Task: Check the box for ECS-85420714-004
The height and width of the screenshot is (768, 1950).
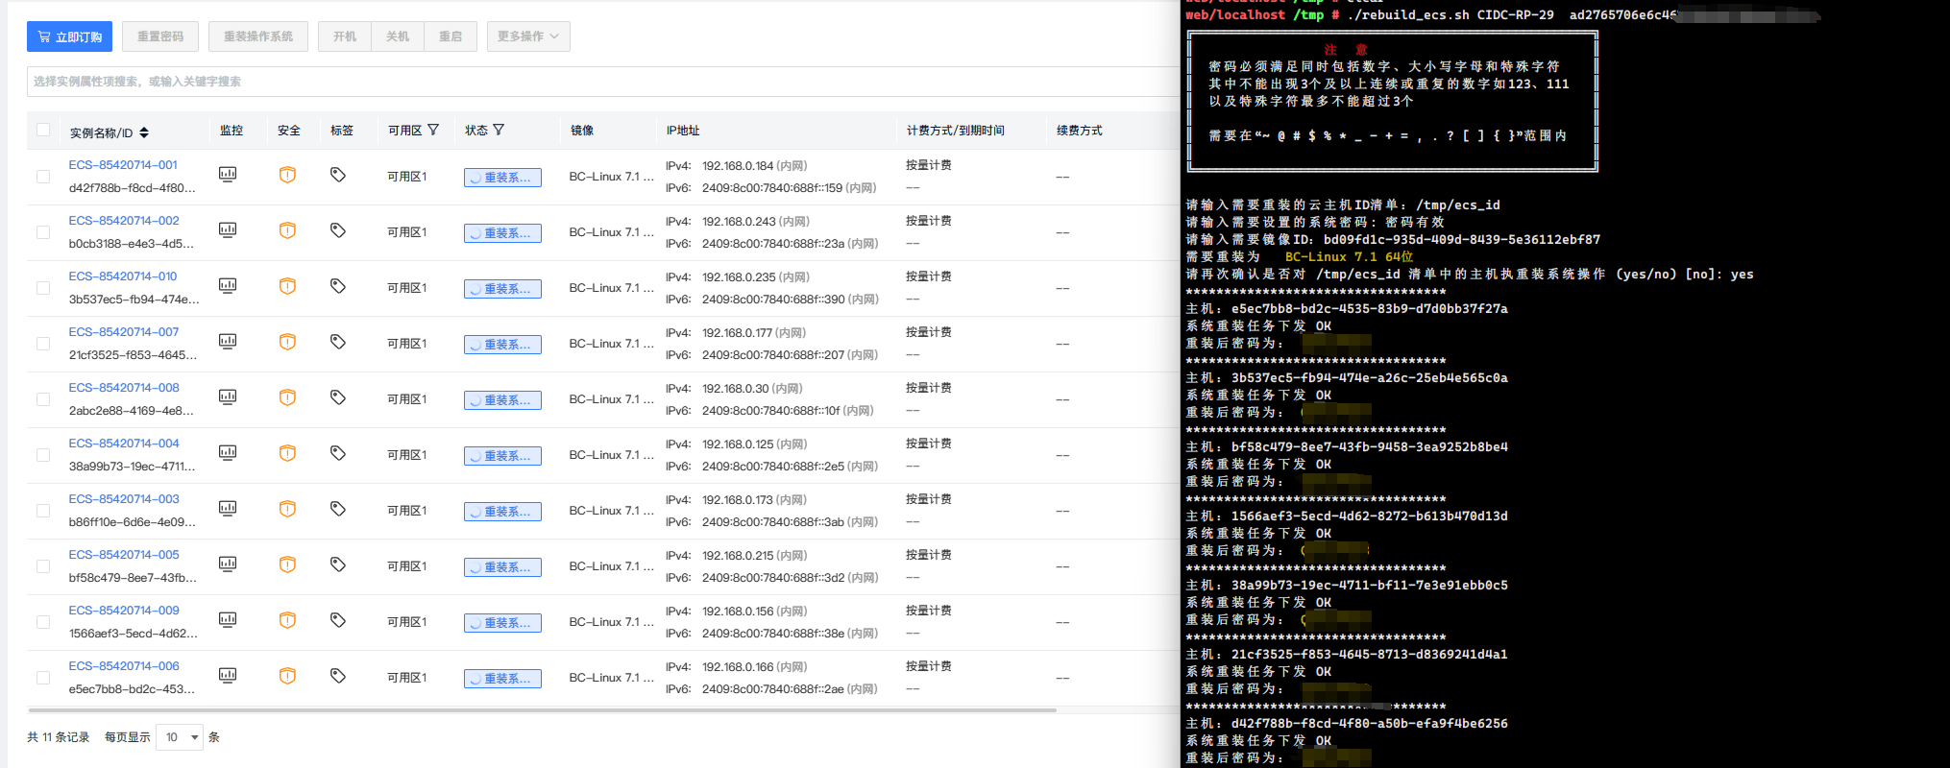Action: pos(43,455)
